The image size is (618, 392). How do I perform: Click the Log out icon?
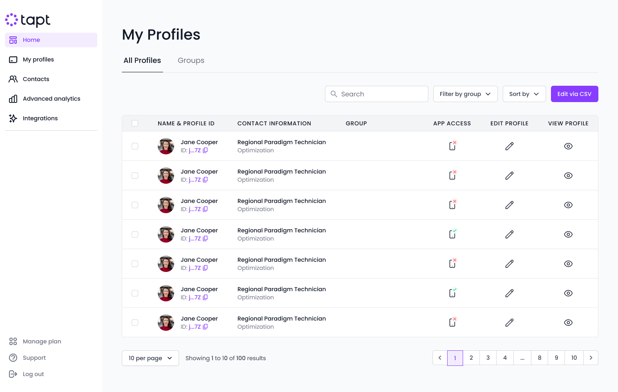tap(13, 374)
